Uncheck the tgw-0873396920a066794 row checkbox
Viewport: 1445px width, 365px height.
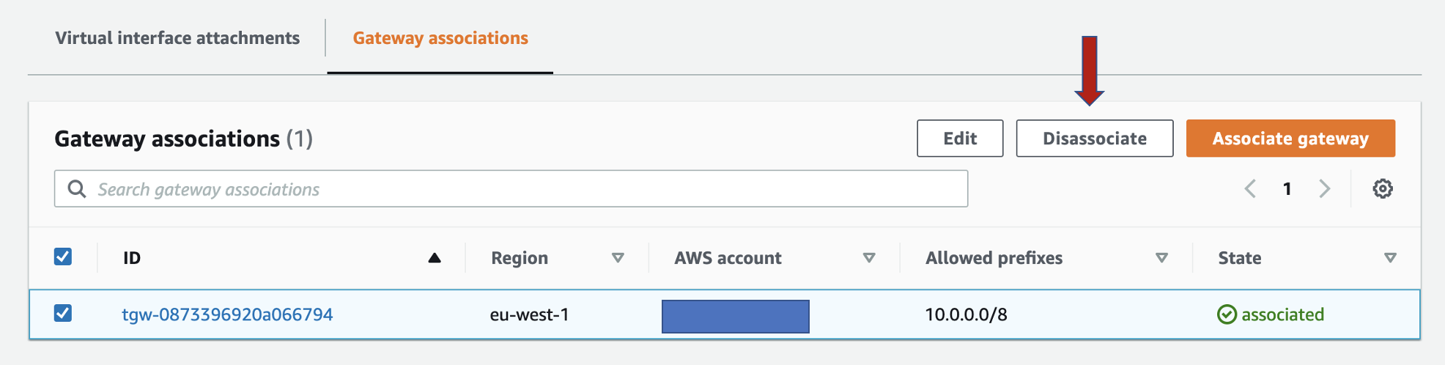(63, 313)
